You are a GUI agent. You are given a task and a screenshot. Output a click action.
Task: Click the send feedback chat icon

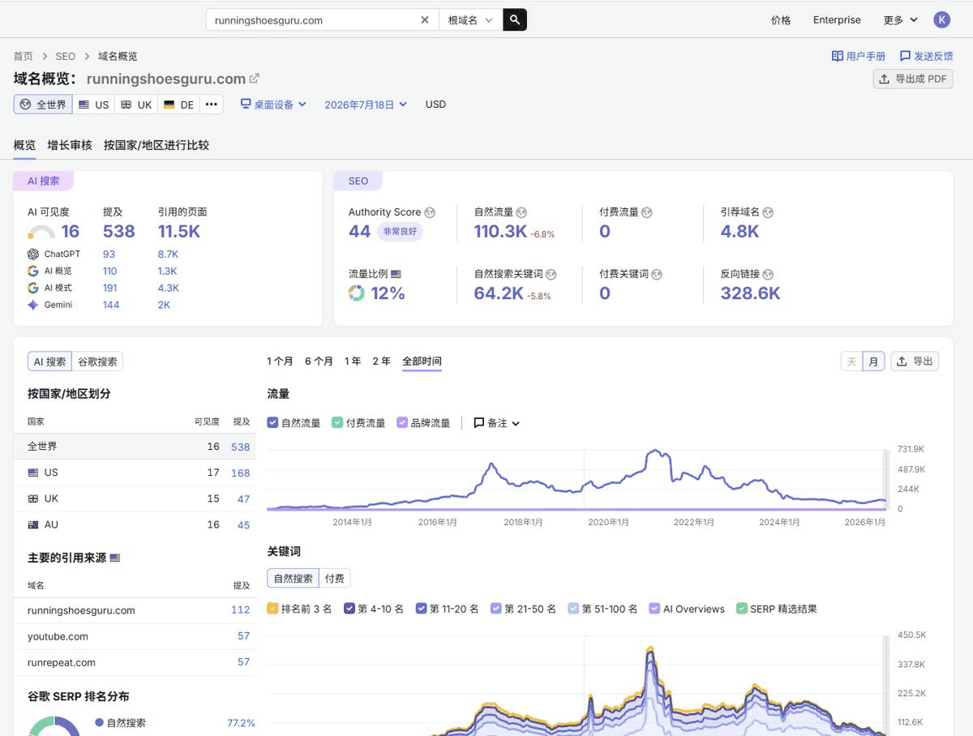[905, 56]
